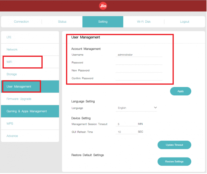Click the Confirm Password label
207x174 pixels.
click(82, 78)
